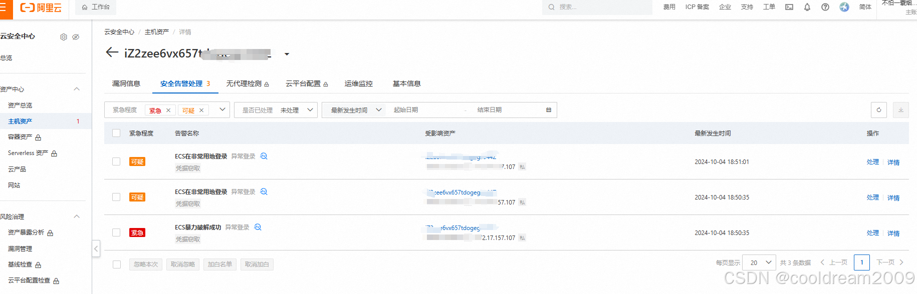Open the 基本信息 tab
This screenshot has height=294, width=917.
coord(407,83)
